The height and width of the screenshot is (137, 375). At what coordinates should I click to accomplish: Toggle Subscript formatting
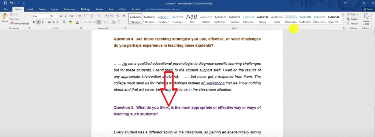point(54,22)
